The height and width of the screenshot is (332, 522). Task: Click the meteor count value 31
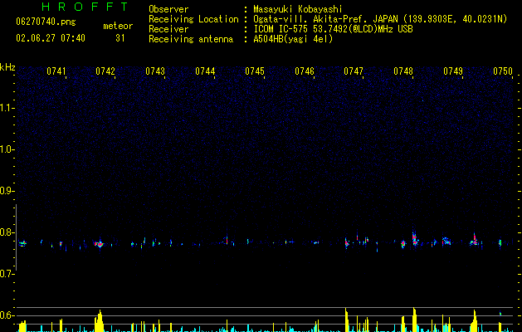pos(120,38)
